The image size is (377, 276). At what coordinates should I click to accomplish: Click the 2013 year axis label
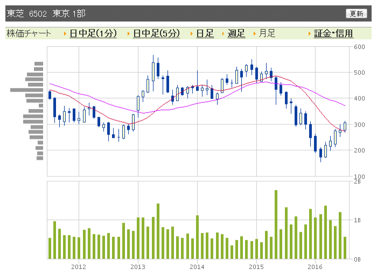pos(138,267)
